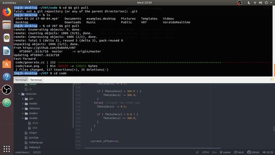Open lodepng.h file in tree
This screenshot has width=275, height=155.
pos(34,147)
